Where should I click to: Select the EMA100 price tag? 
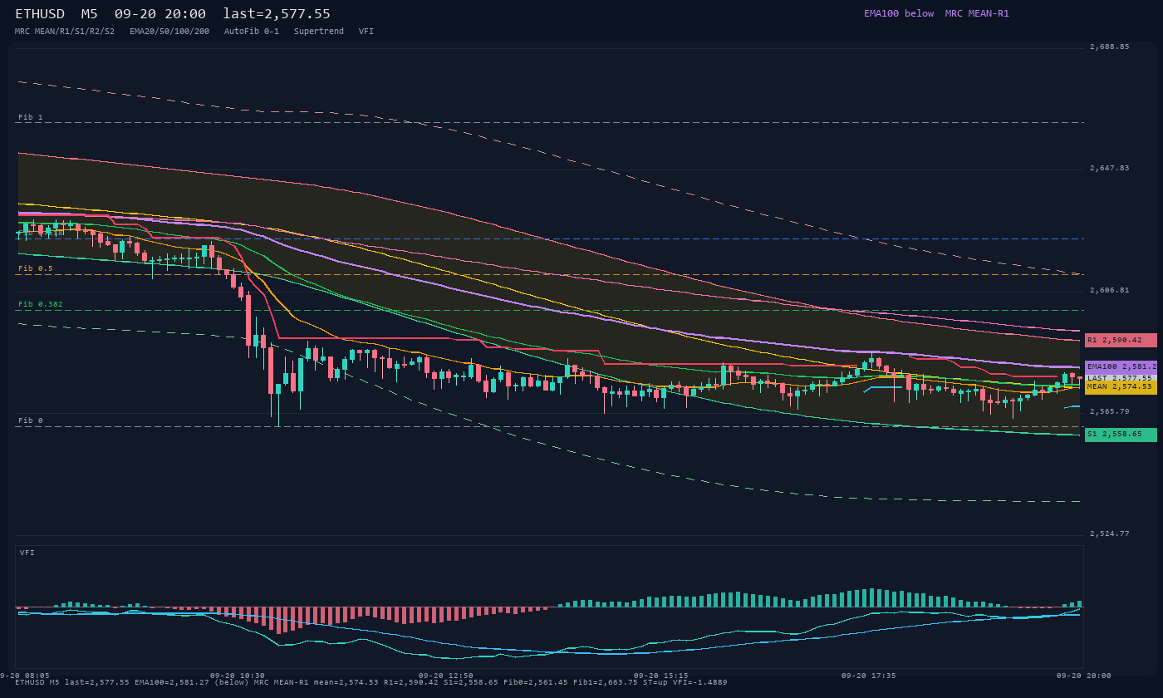(1121, 366)
